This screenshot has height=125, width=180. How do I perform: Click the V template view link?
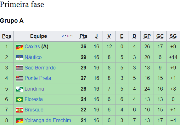point(63,36)
